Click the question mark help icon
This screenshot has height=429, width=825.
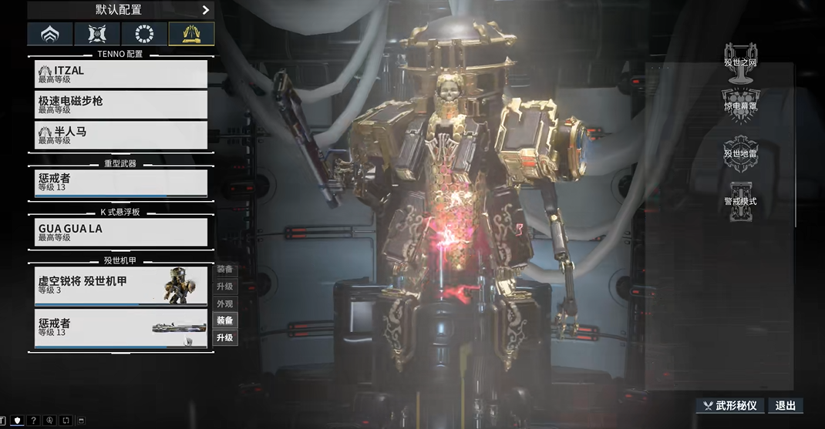33,421
